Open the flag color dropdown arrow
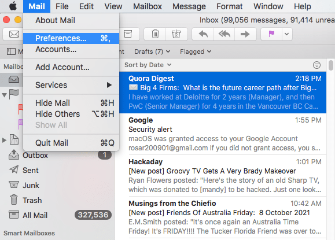335x240 pixels. point(287,34)
